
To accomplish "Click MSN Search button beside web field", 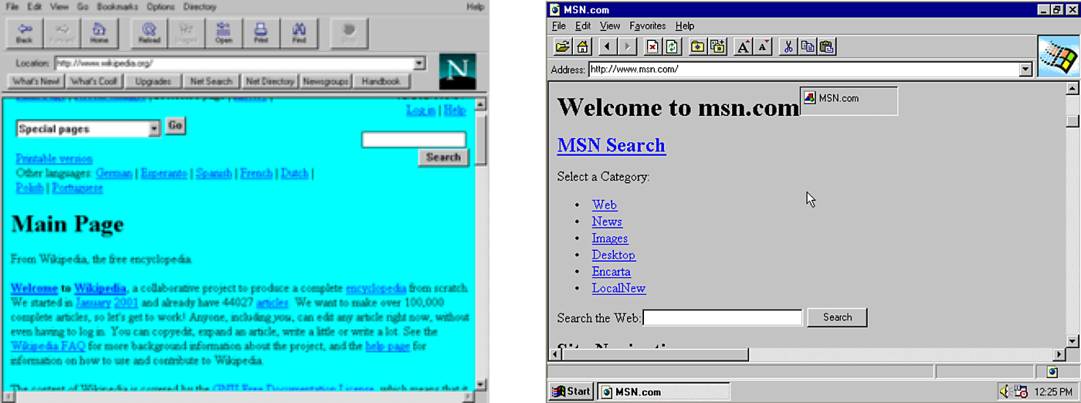I will tap(837, 317).
